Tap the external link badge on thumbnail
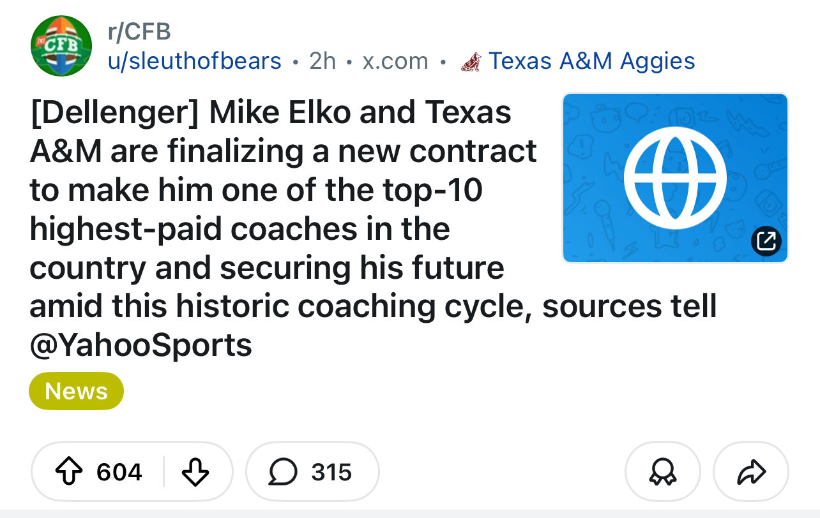 [766, 241]
